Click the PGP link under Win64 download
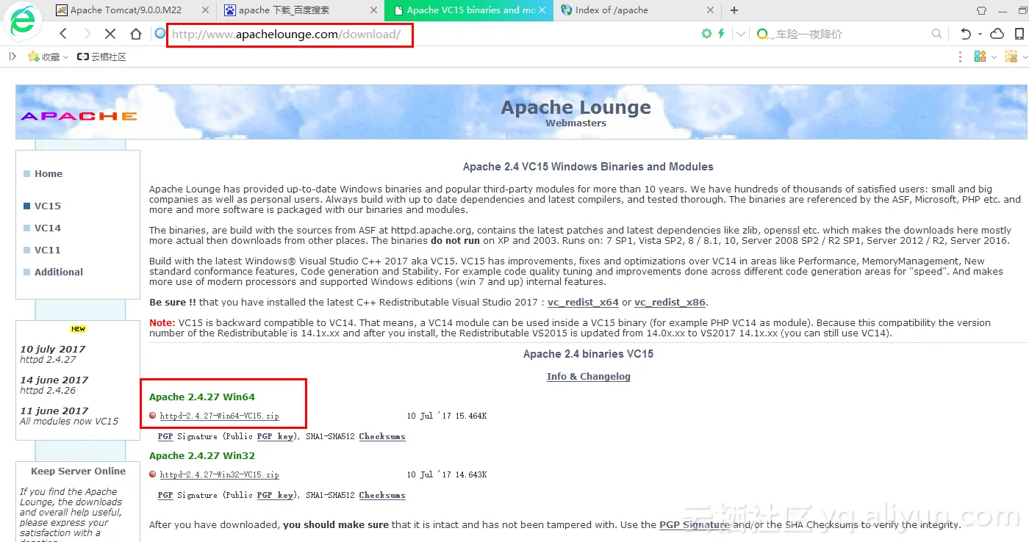Viewport: 1029px width, 542px height. click(165, 436)
